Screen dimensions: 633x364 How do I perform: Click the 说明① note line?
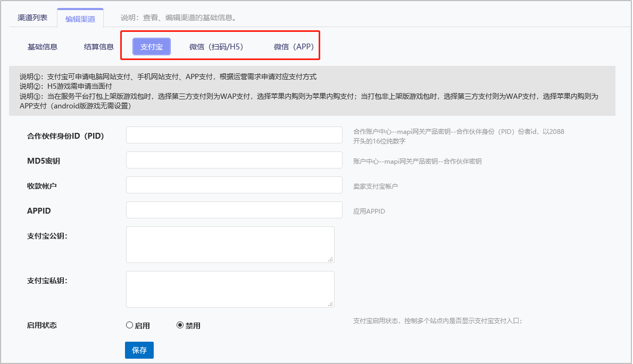(168, 77)
